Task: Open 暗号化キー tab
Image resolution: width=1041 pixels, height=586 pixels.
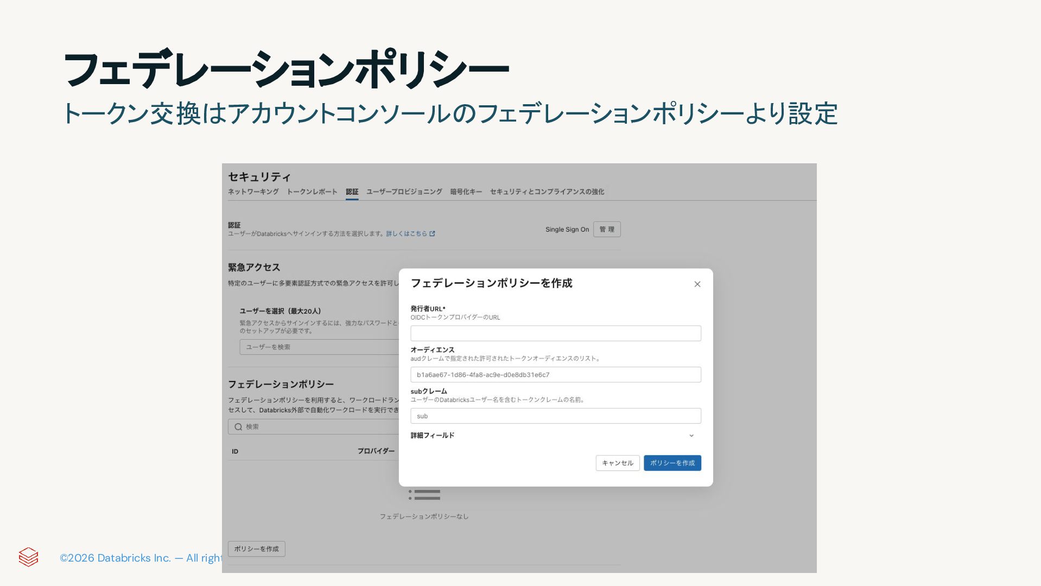Action: point(466,192)
